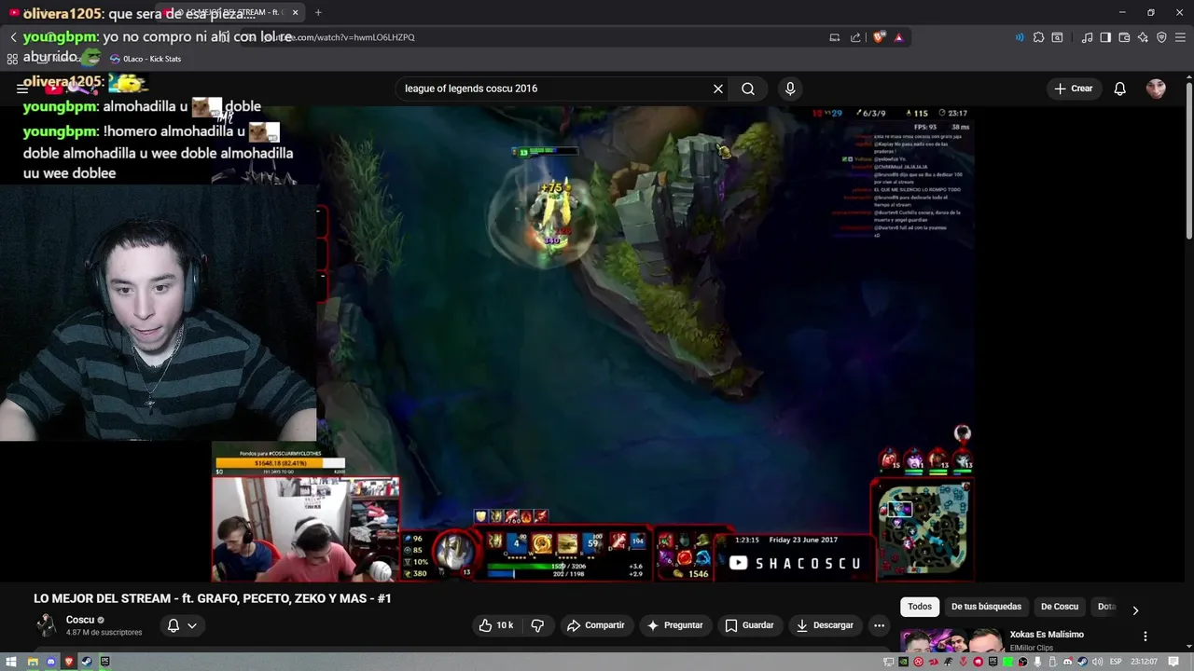Click the share page icon in address bar
This screenshot has height=671, width=1194.
click(x=855, y=37)
